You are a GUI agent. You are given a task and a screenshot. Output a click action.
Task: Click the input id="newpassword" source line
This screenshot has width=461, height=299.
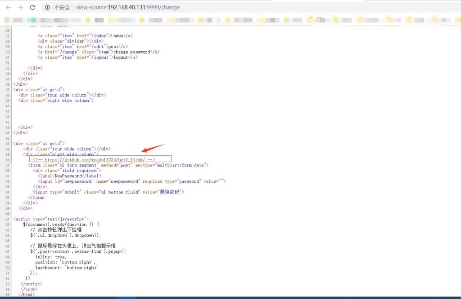[131, 181]
